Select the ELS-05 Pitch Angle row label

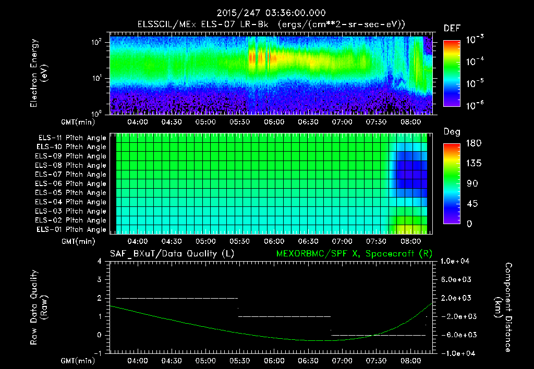pos(71,193)
